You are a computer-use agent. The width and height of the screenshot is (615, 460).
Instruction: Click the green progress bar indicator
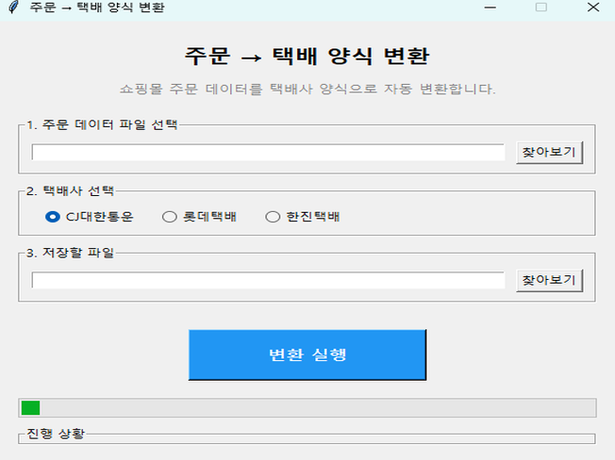coord(30,408)
